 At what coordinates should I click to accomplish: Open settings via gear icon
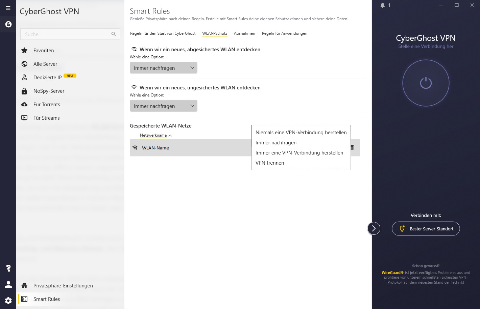pos(8,301)
